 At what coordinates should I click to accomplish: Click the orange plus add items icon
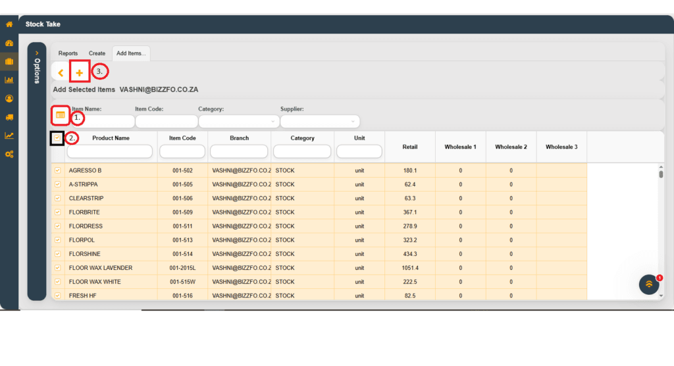pyautogui.click(x=80, y=72)
